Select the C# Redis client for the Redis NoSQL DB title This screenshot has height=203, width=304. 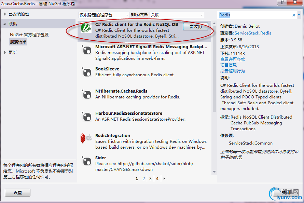click(137, 24)
